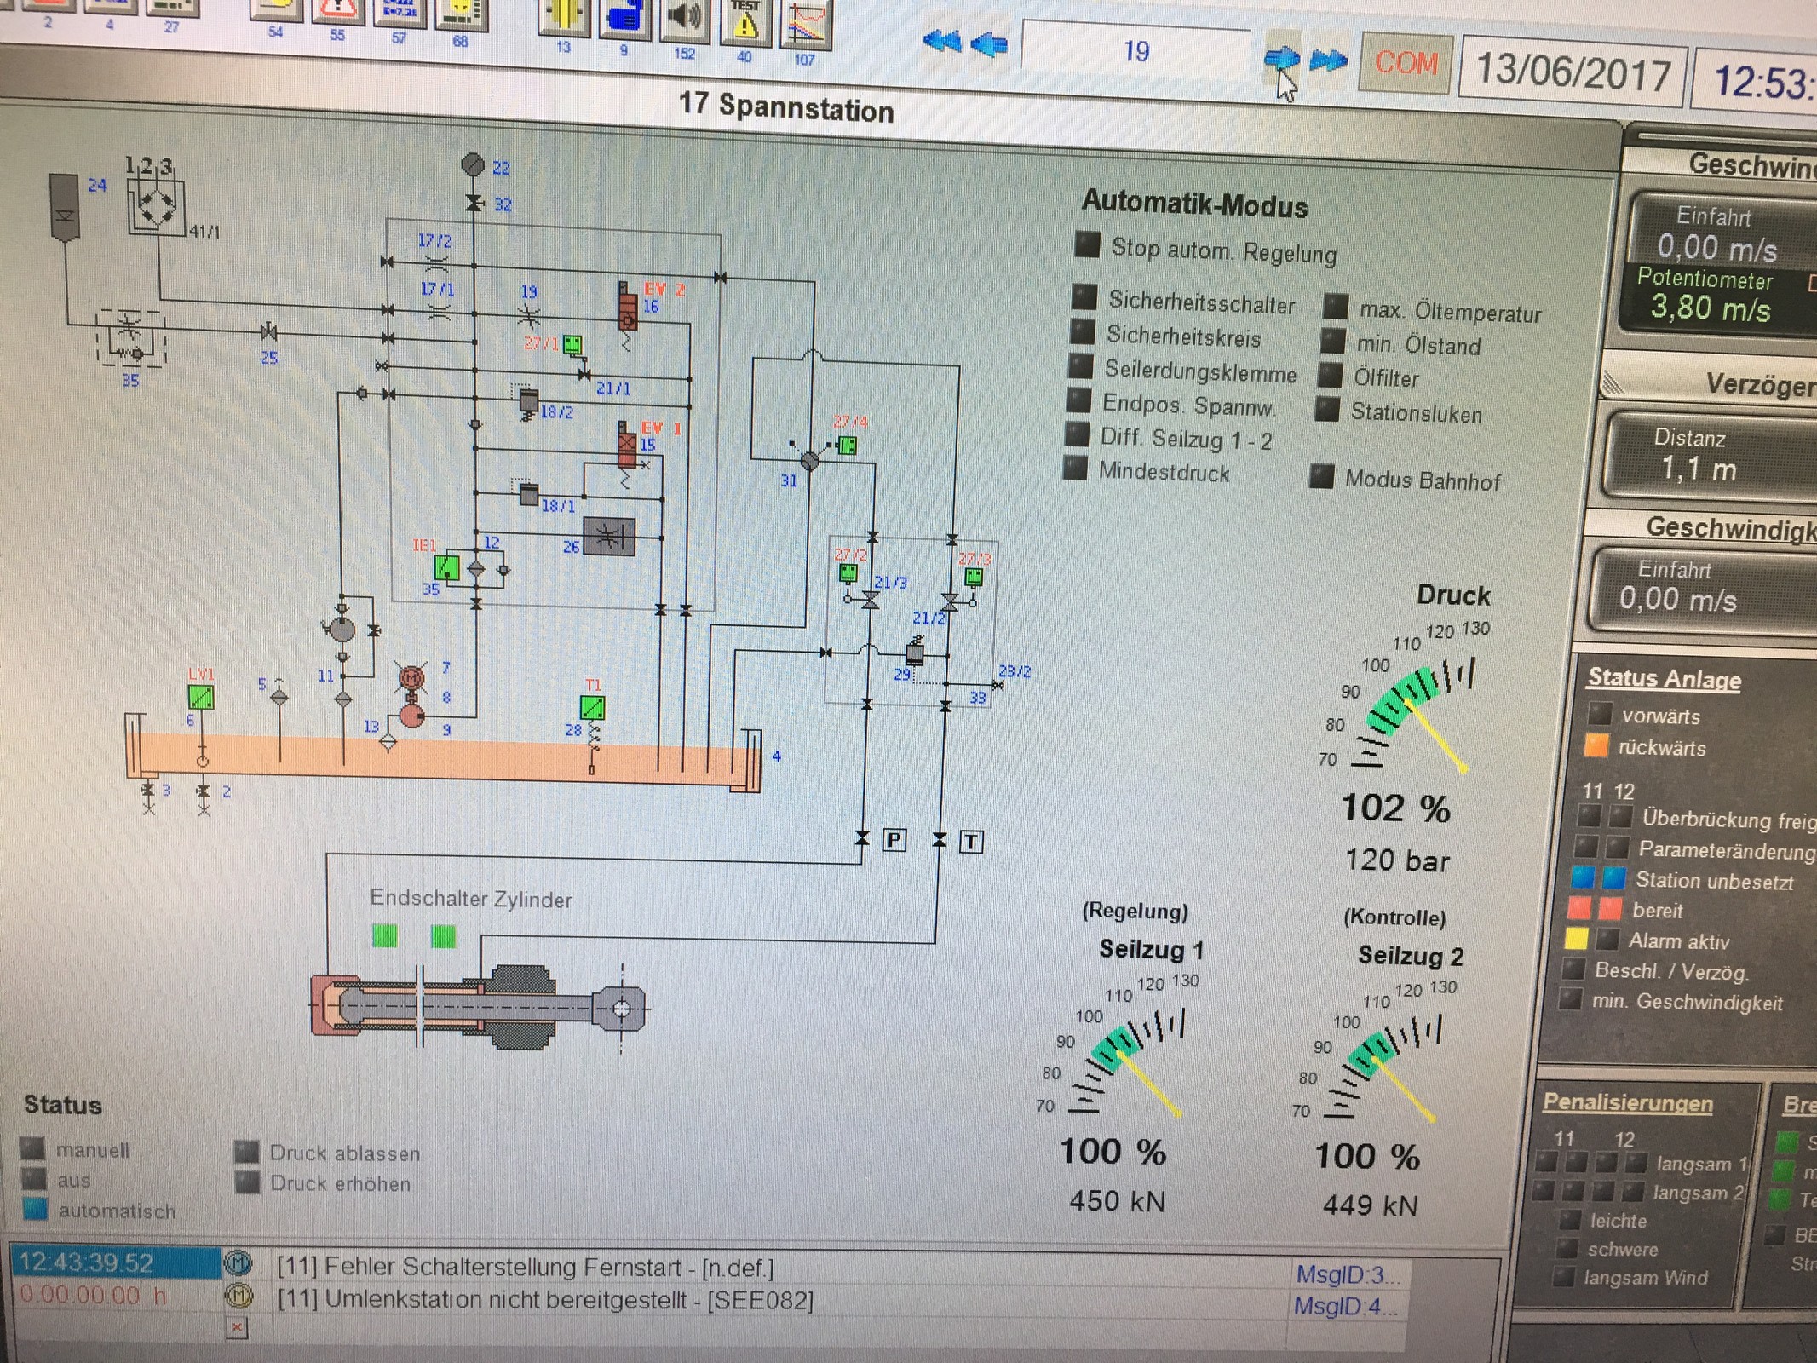Toggle the Modus Bahnhof indicator box
The image size is (1817, 1363).
[x=1321, y=476]
